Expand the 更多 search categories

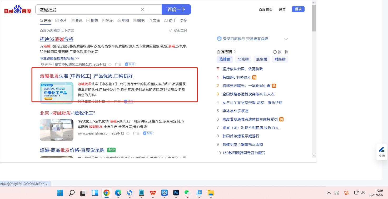pyautogui.click(x=184, y=20)
